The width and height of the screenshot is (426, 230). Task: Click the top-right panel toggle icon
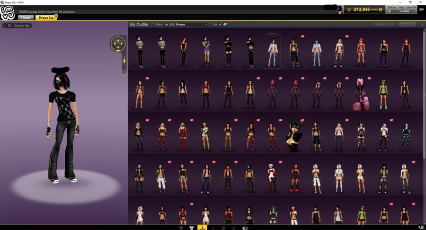[421, 9]
